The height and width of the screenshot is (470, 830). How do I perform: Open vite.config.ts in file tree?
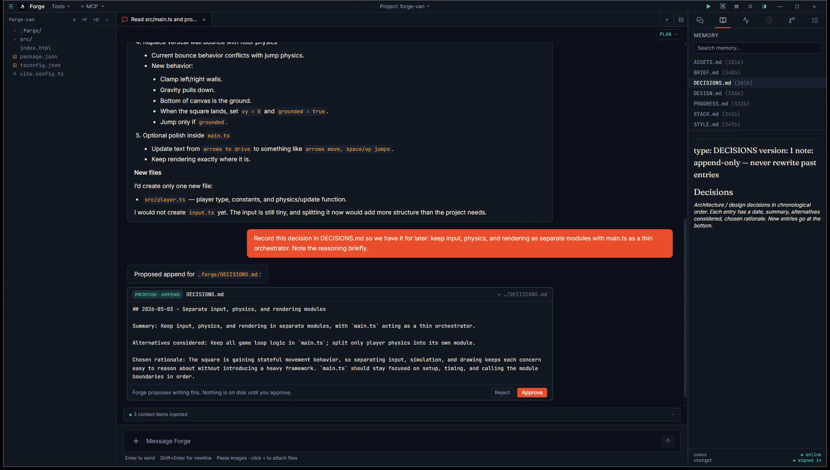[x=42, y=74]
